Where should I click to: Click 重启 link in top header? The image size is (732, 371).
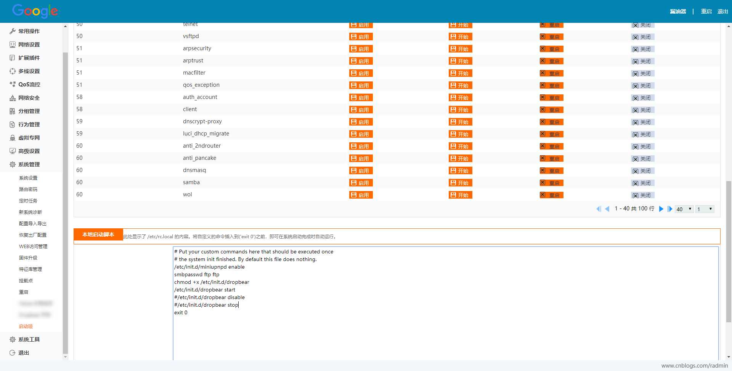coord(706,11)
